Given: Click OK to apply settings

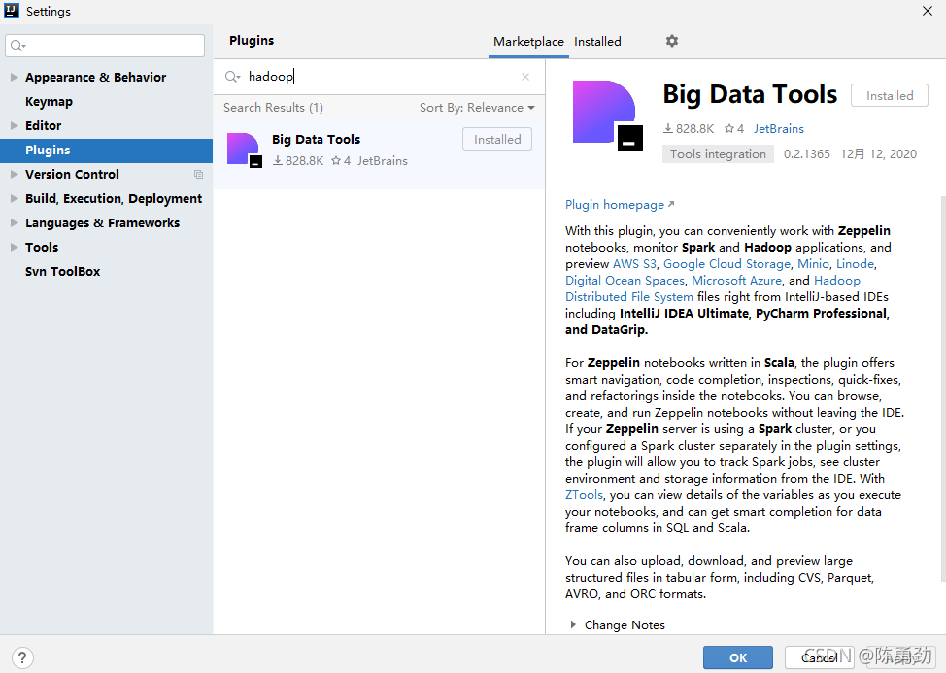Looking at the screenshot, I should tap(738, 657).
